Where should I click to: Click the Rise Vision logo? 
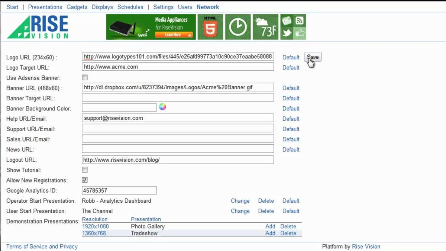[38, 27]
